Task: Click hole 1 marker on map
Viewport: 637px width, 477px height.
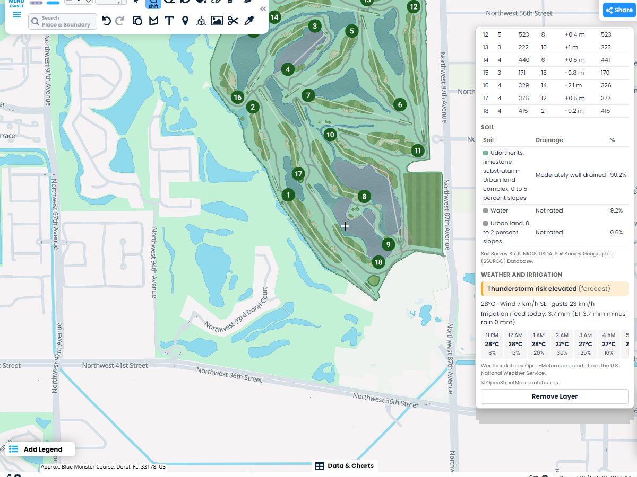Action: point(288,195)
